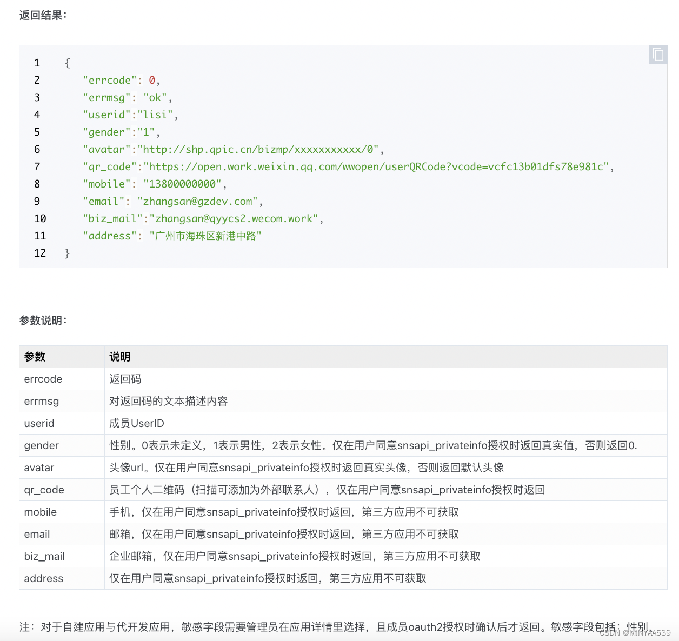Image resolution: width=679 pixels, height=641 pixels.
Task: Click the "返回结果:" heading
Action: pos(43,15)
